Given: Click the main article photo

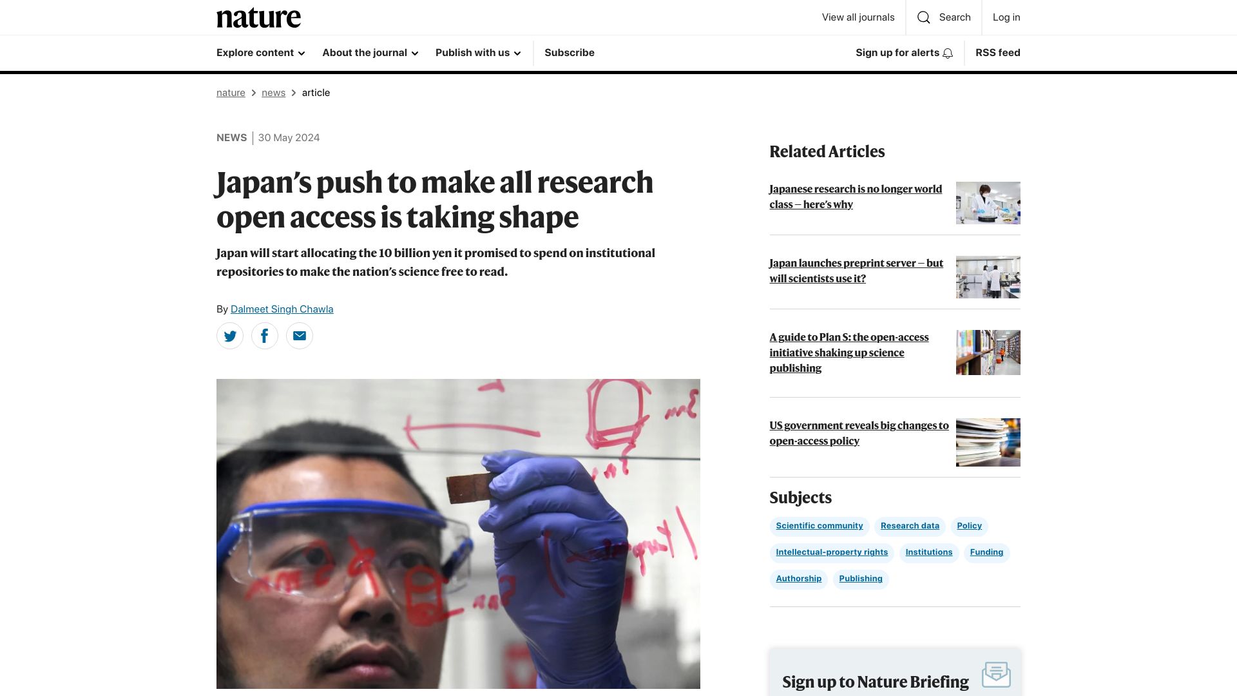Looking at the screenshot, I should click(458, 534).
